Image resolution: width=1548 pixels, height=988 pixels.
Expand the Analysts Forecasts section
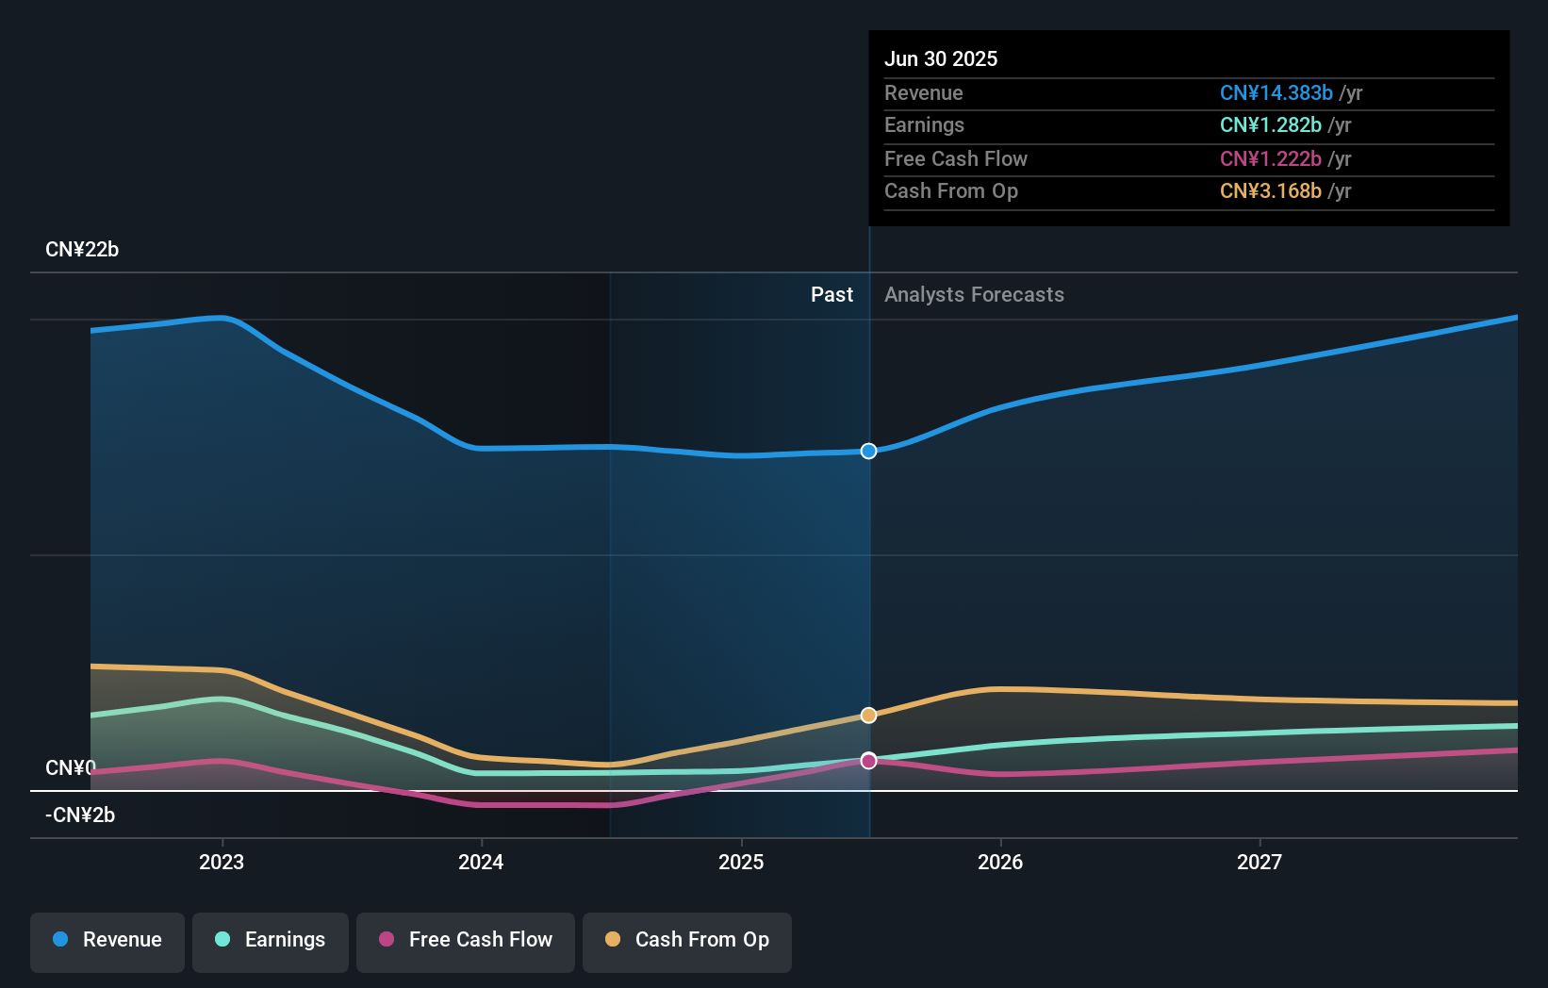tap(974, 294)
